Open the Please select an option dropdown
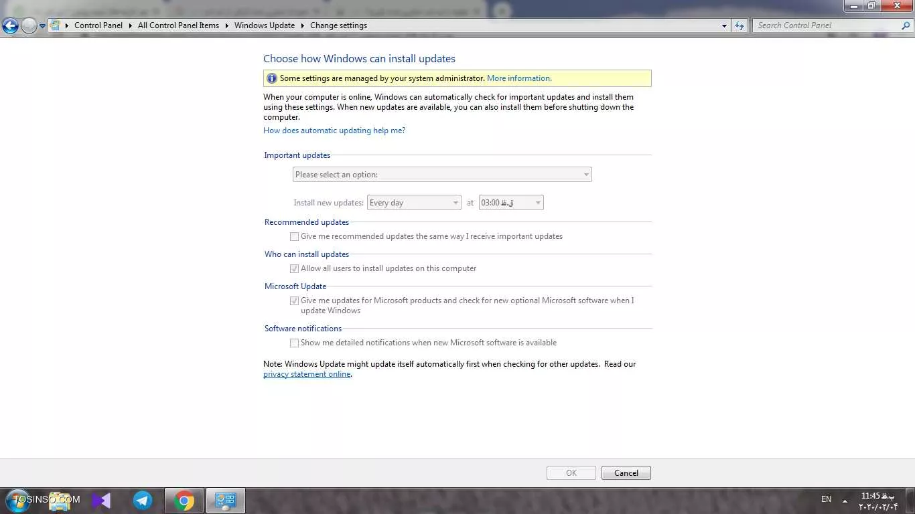This screenshot has width=915, height=514. [x=442, y=175]
